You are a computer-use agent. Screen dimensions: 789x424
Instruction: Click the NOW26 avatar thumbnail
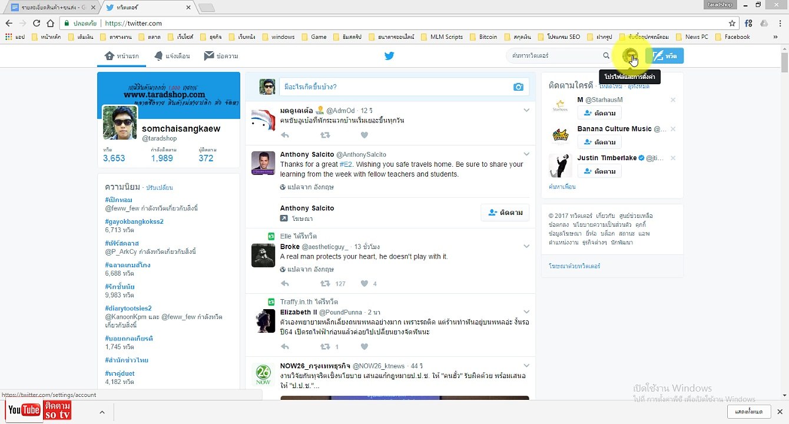coord(263,374)
